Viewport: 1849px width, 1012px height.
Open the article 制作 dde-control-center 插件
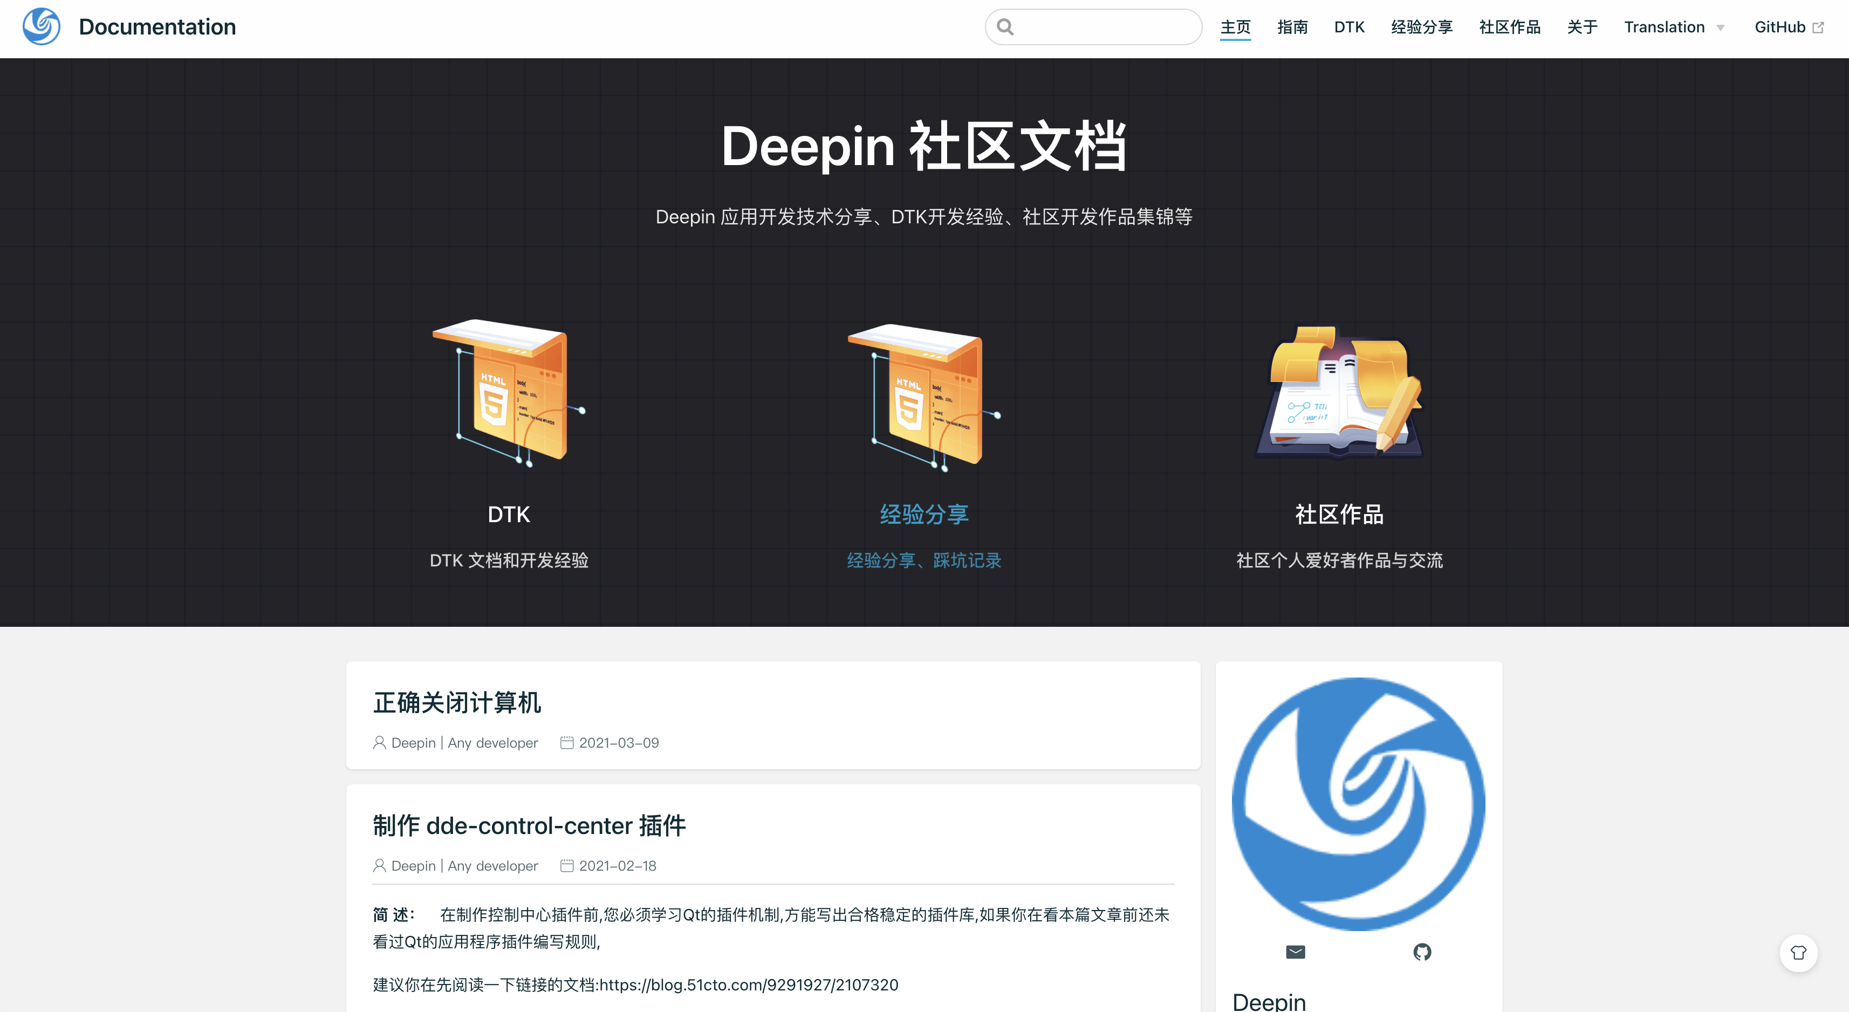[x=529, y=825]
